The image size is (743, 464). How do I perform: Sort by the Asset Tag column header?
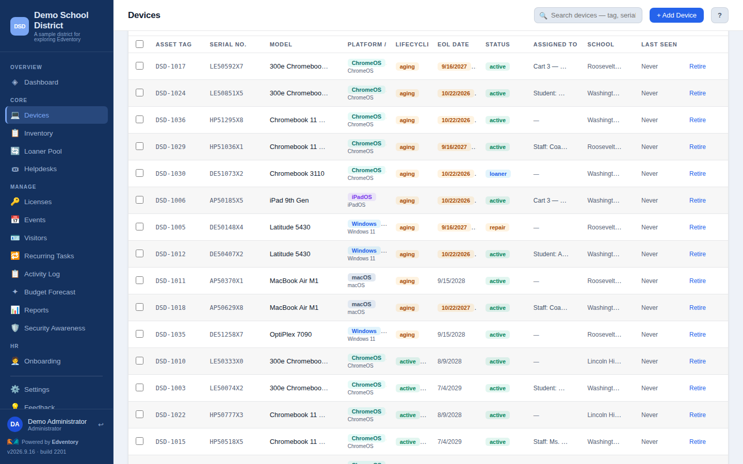(x=174, y=44)
